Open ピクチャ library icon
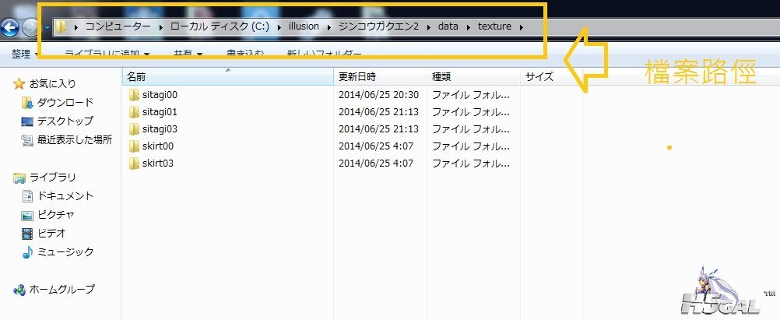This screenshot has height=320, width=780. pyautogui.click(x=27, y=215)
